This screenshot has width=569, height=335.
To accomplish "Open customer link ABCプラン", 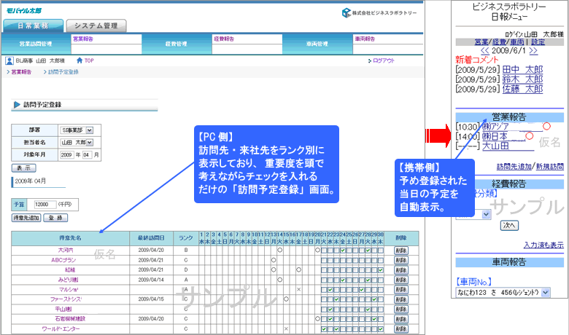I will click(x=63, y=260).
